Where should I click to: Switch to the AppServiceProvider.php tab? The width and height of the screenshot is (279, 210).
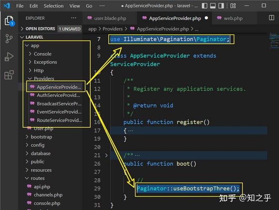pyautogui.click(x=174, y=18)
